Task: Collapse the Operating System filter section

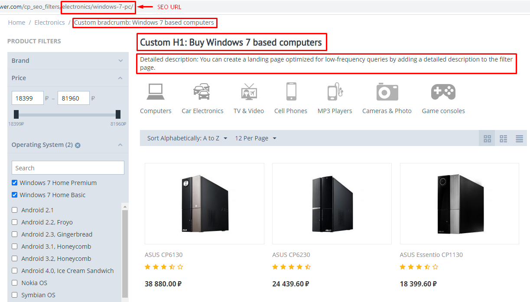Action: point(68,145)
